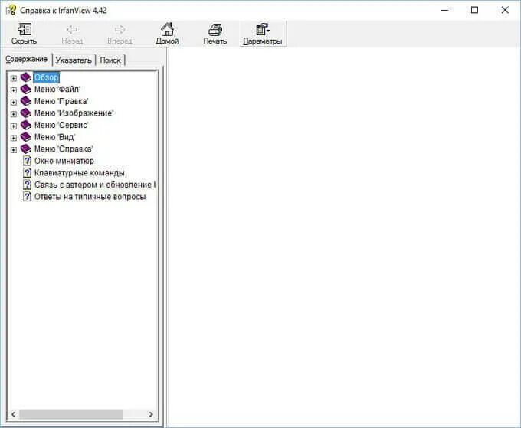The height and width of the screenshot is (428, 521).
Task: Click the purple book icon beside Обзор
Action: point(25,77)
